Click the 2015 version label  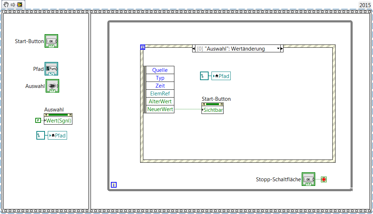click(365, 5)
